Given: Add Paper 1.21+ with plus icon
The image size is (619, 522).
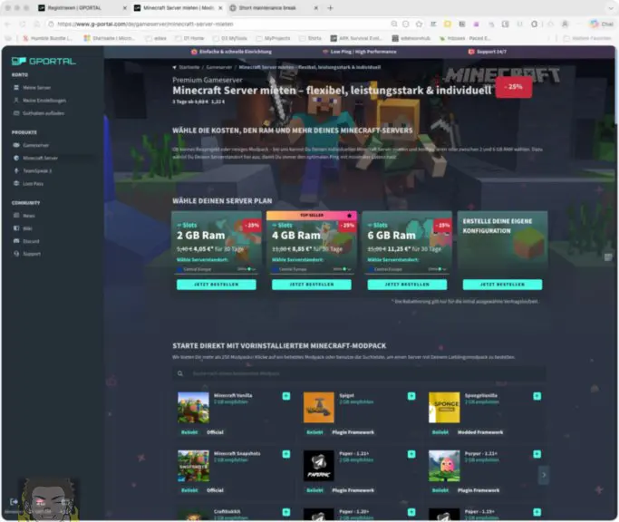Looking at the screenshot, I should [x=411, y=454].
